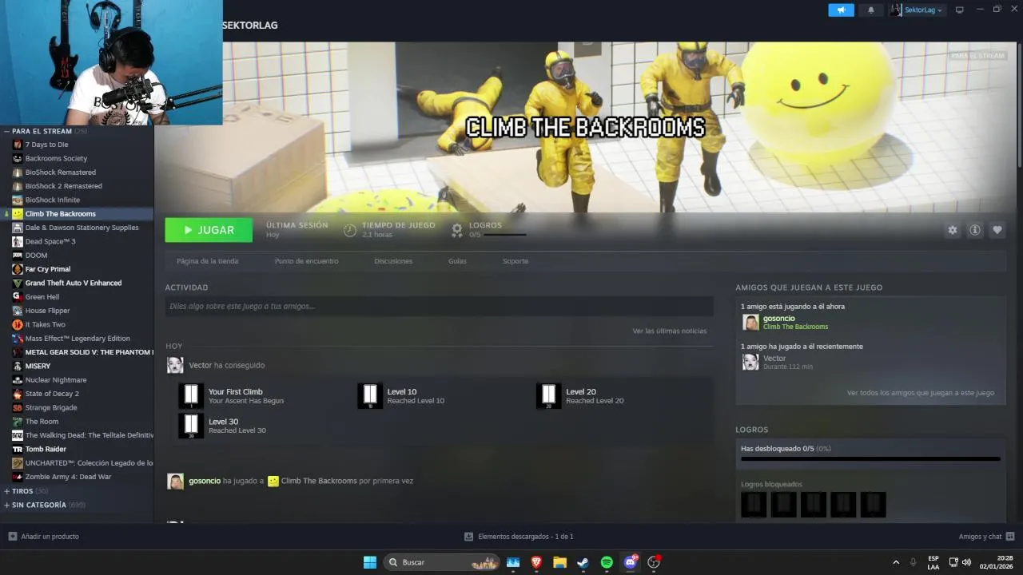The width and height of the screenshot is (1023, 575).
Task: Click the MISERY game icon
Action: coord(18,366)
